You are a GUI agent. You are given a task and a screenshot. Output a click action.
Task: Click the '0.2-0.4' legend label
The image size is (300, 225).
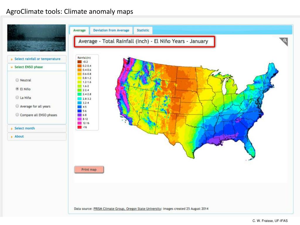click(x=87, y=66)
